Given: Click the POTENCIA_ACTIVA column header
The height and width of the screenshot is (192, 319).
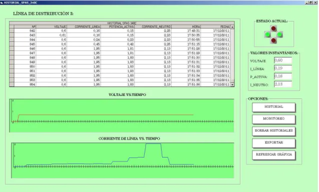Looking at the screenshot, I should [118, 26].
